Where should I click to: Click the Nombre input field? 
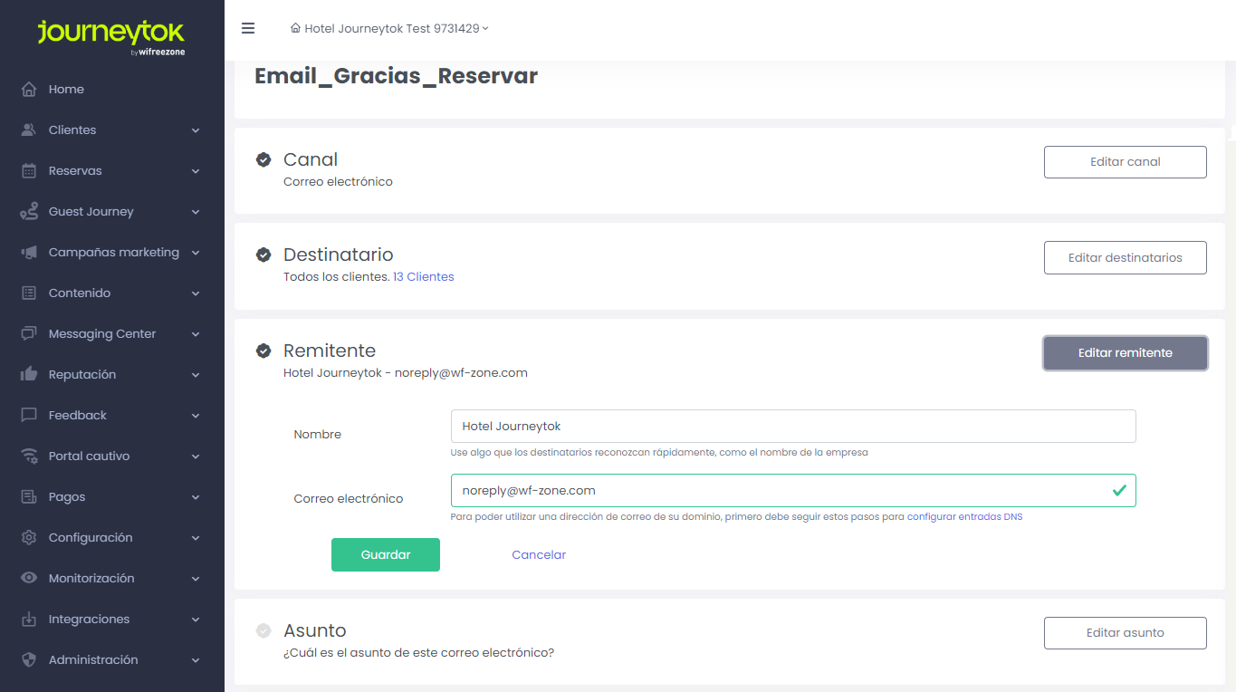tap(792, 426)
